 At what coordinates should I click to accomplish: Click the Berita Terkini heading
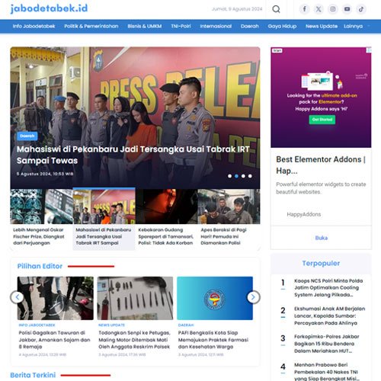click(x=33, y=375)
